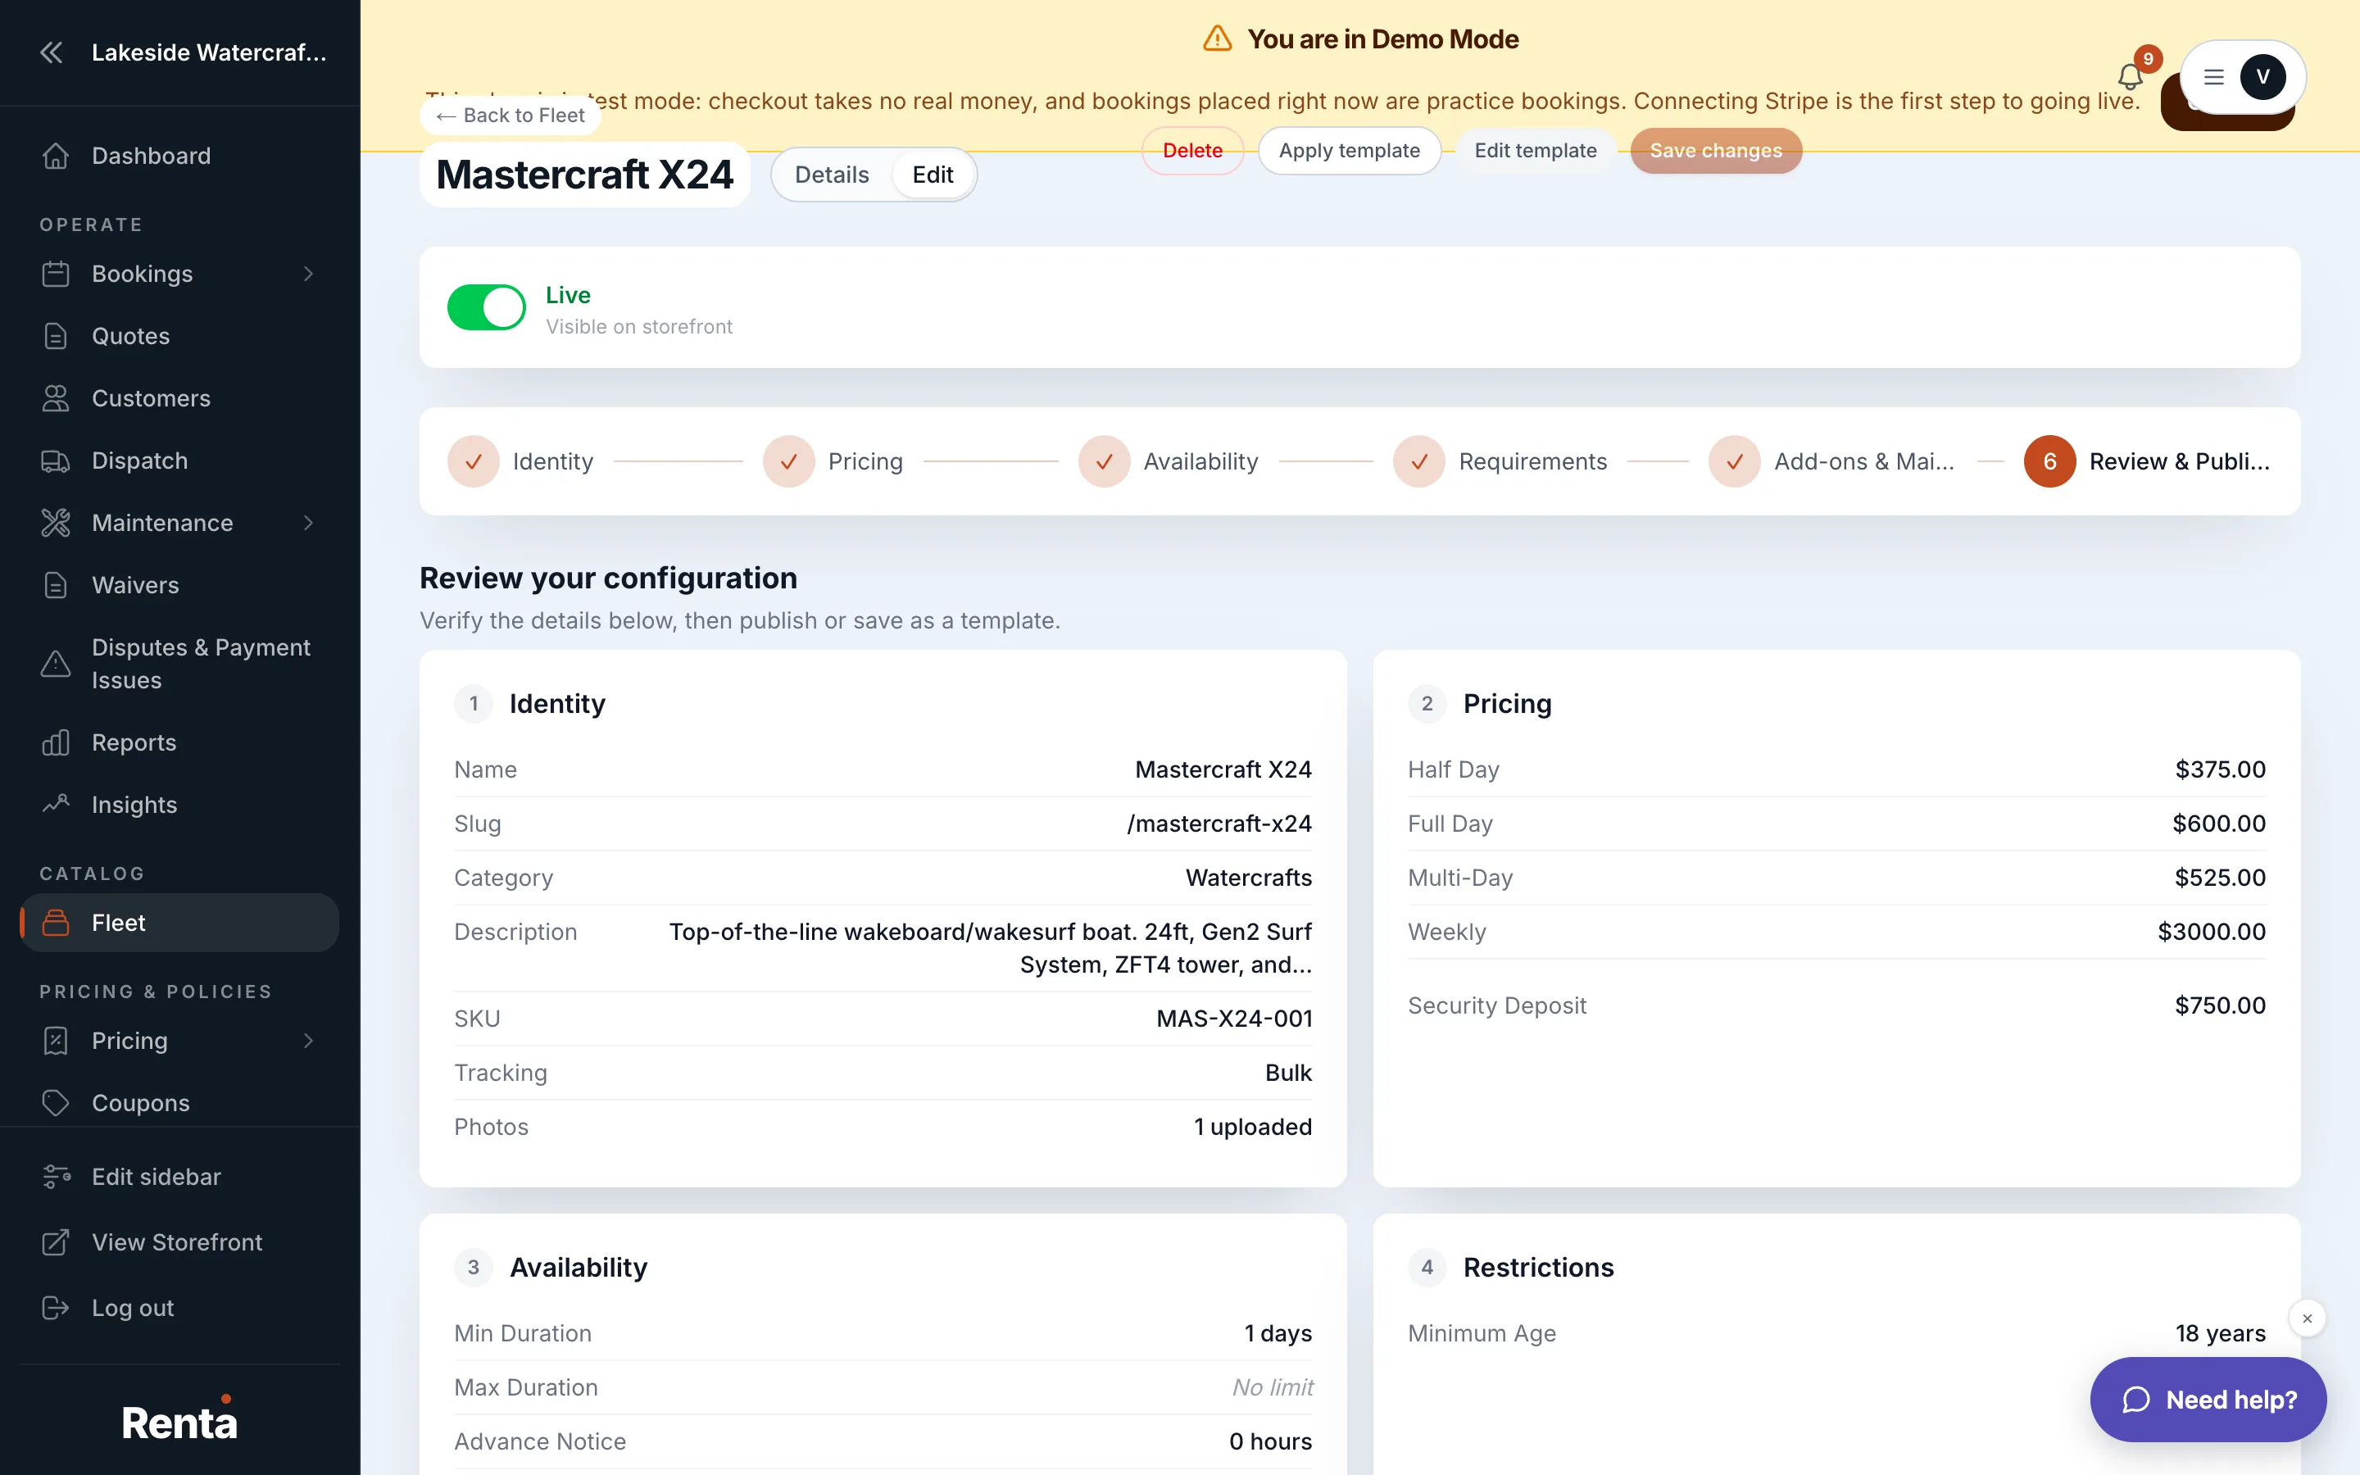Click the Dispatch truck icon

click(56, 461)
